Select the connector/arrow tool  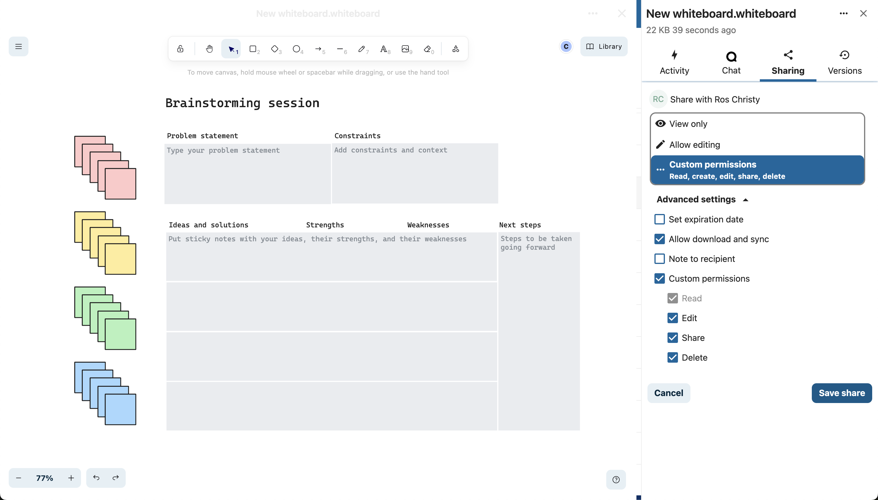point(318,49)
